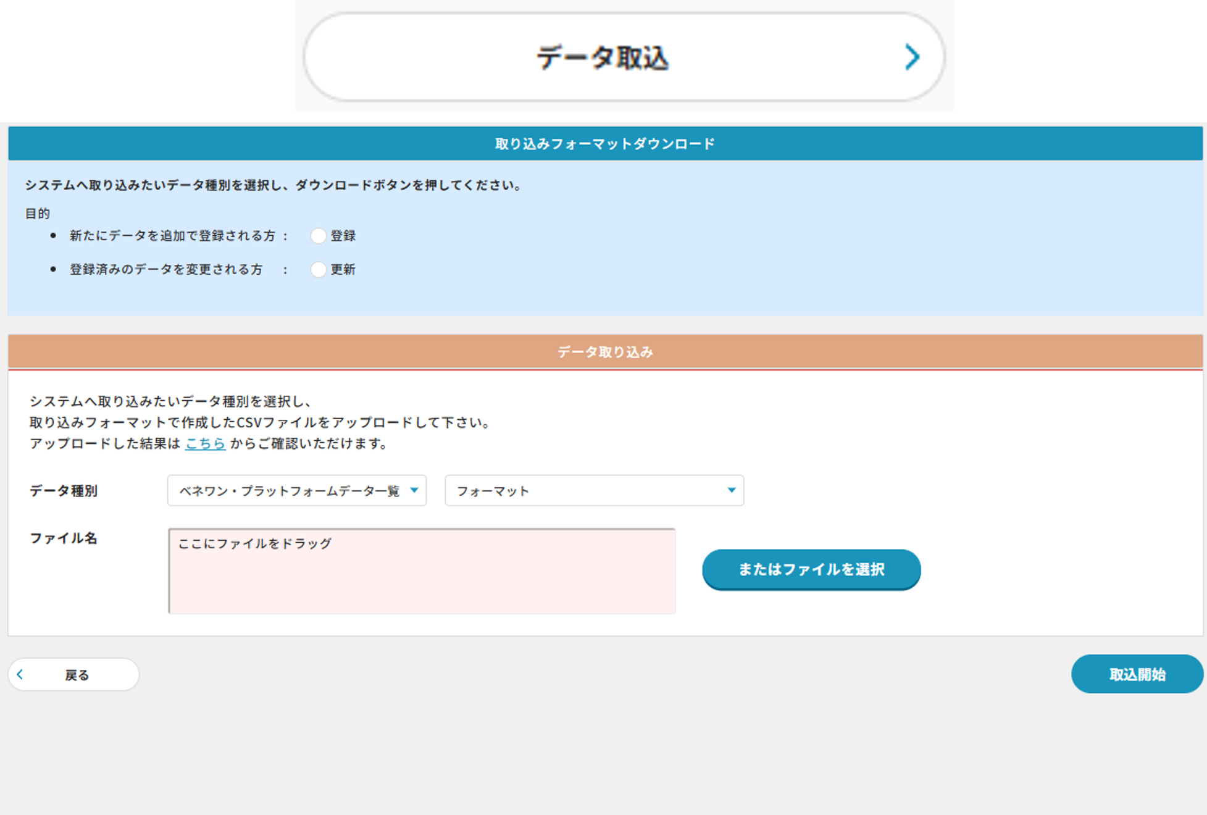This screenshot has width=1207, height=815.
Task: Click the ファイル名 field label
Action: pyautogui.click(x=64, y=538)
